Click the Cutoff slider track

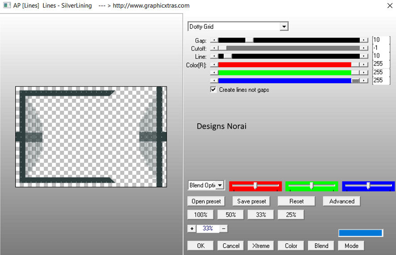point(289,48)
